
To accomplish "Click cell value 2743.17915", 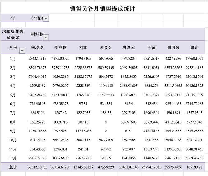I will [x=37, y=58].
